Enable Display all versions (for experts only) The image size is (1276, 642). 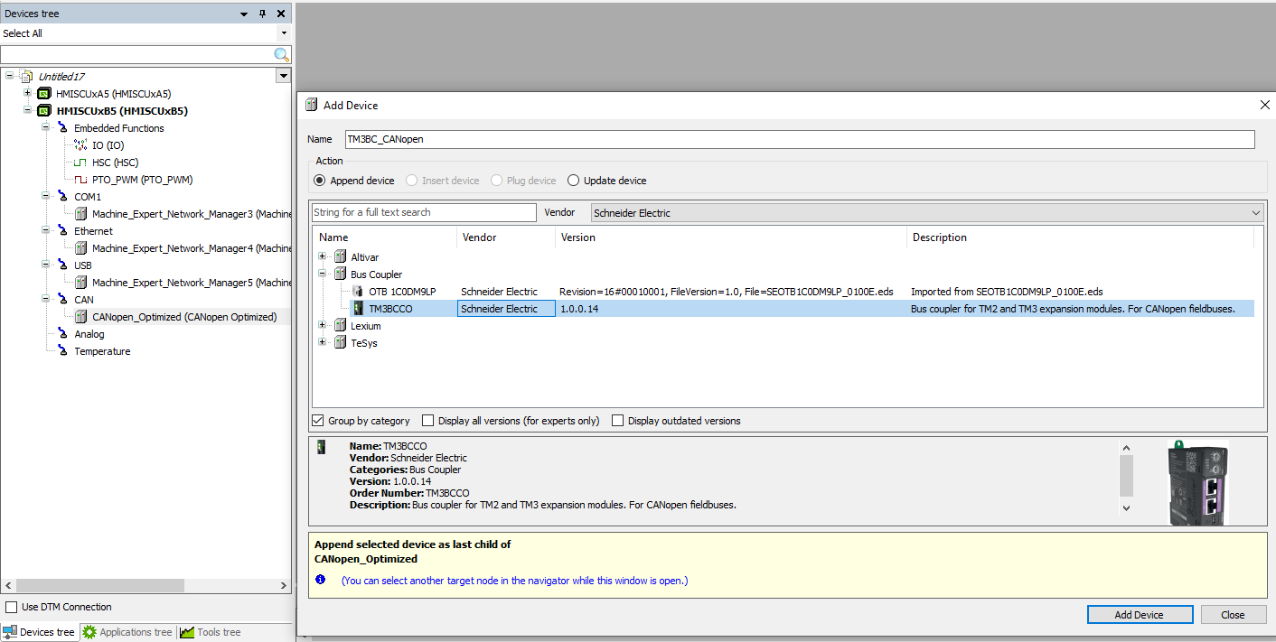tap(428, 421)
